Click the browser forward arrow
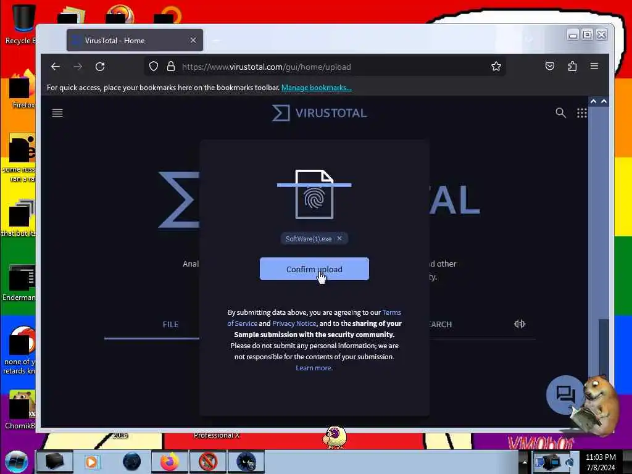632x474 pixels. pyautogui.click(x=78, y=67)
